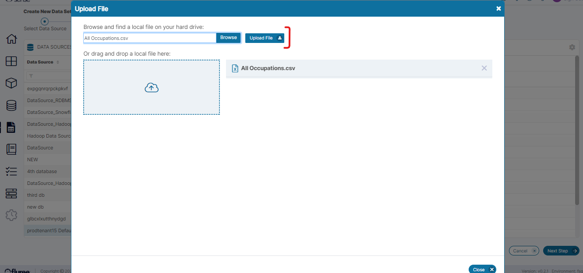The height and width of the screenshot is (273, 583).
Task: Click the Upload File button
Action: tap(265, 38)
